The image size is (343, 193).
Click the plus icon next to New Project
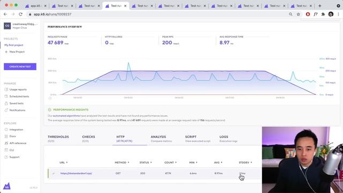(6, 52)
